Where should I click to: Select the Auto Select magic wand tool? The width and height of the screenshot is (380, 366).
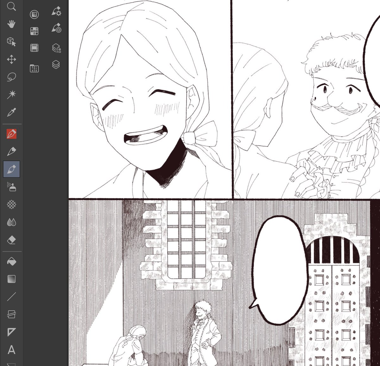(11, 94)
